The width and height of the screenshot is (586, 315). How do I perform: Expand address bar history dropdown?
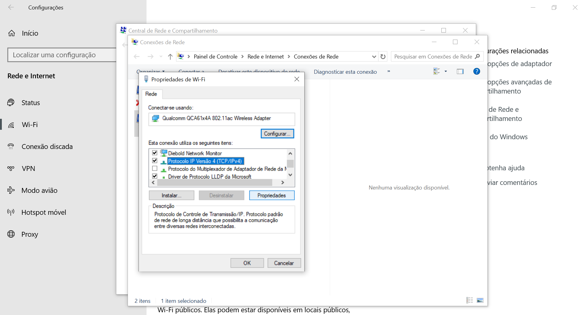pyautogui.click(x=374, y=56)
